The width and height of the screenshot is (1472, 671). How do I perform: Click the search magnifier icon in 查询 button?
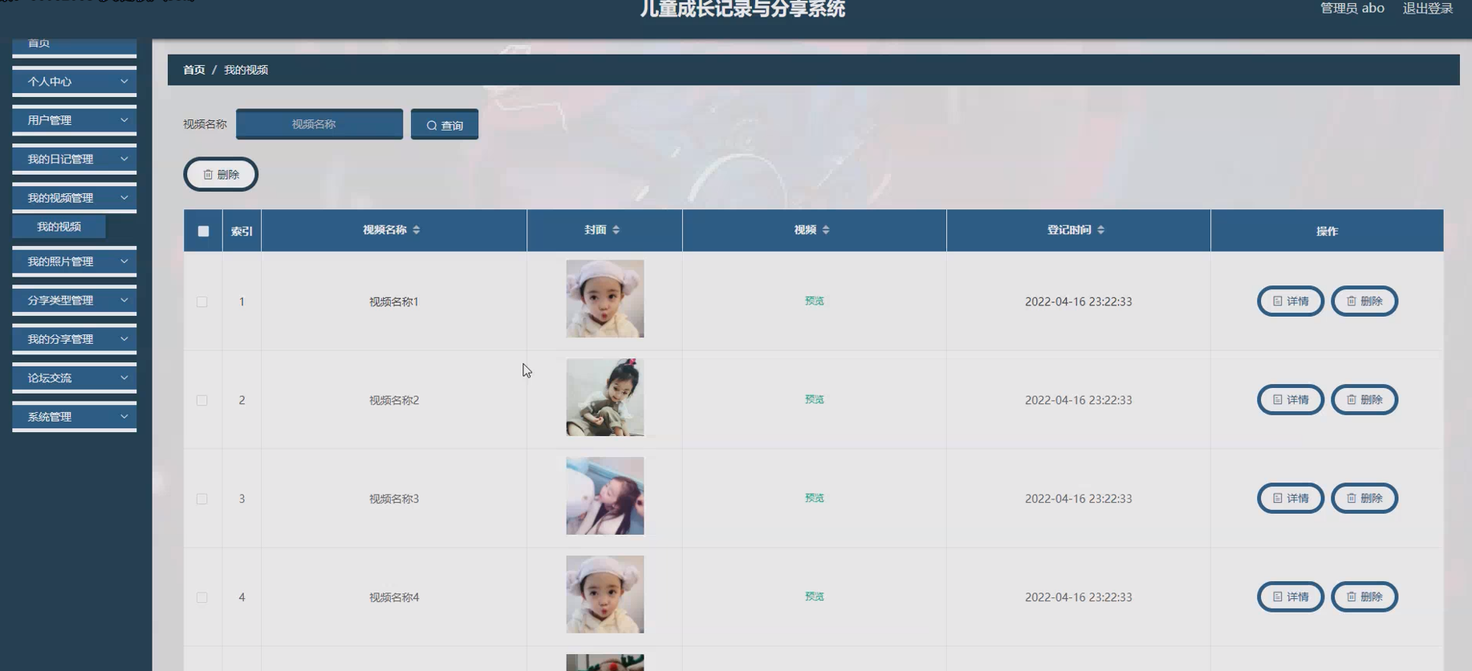[x=432, y=126]
